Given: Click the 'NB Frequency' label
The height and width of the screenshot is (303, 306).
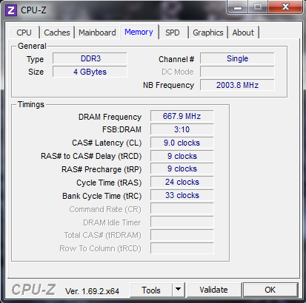Looking at the screenshot, I should (x=168, y=85).
